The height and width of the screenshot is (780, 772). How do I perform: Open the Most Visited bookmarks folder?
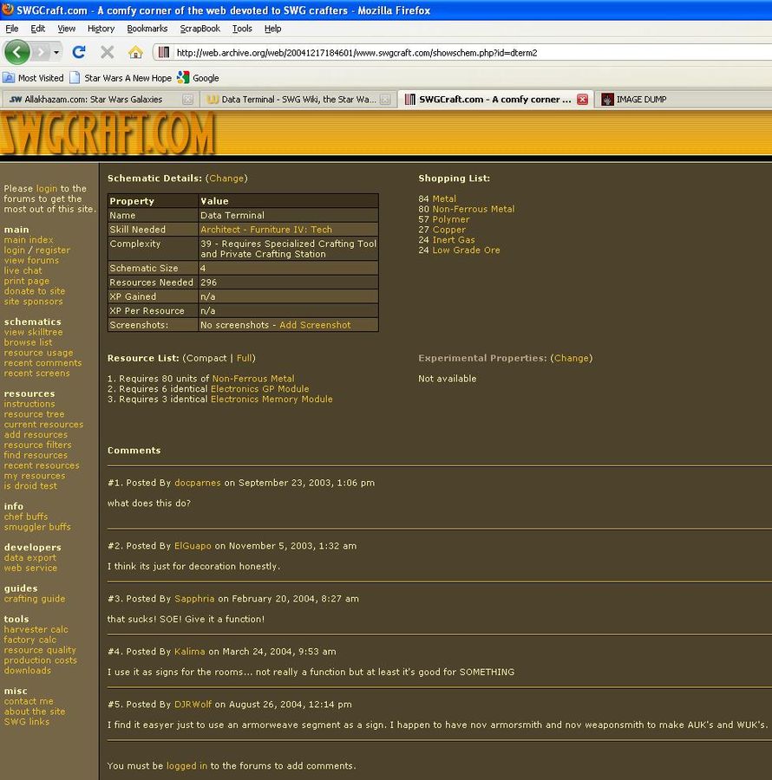pyautogui.click(x=33, y=78)
